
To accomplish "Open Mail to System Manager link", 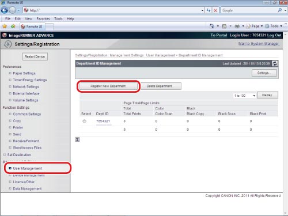I will click(259, 44).
